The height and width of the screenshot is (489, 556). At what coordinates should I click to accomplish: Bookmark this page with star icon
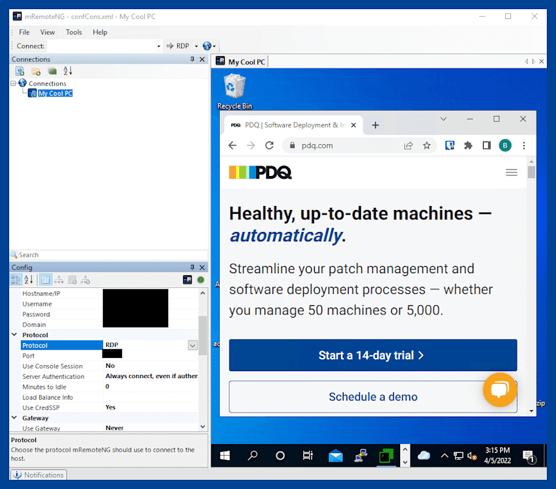(426, 145)
